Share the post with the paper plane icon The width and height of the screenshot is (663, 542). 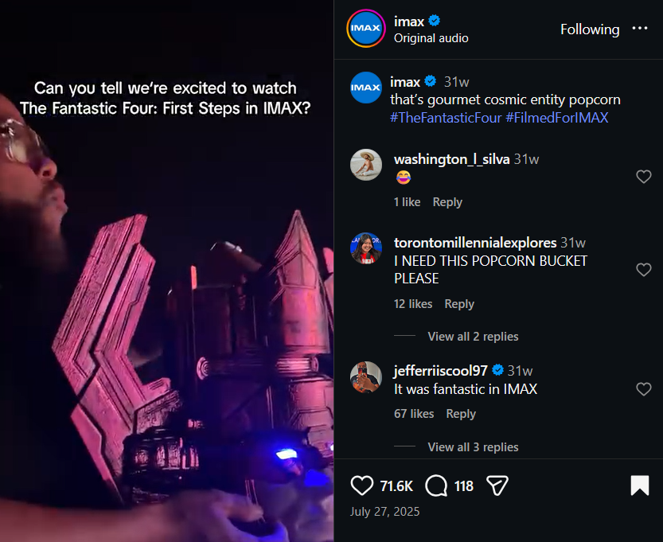[x=497, y=485]
